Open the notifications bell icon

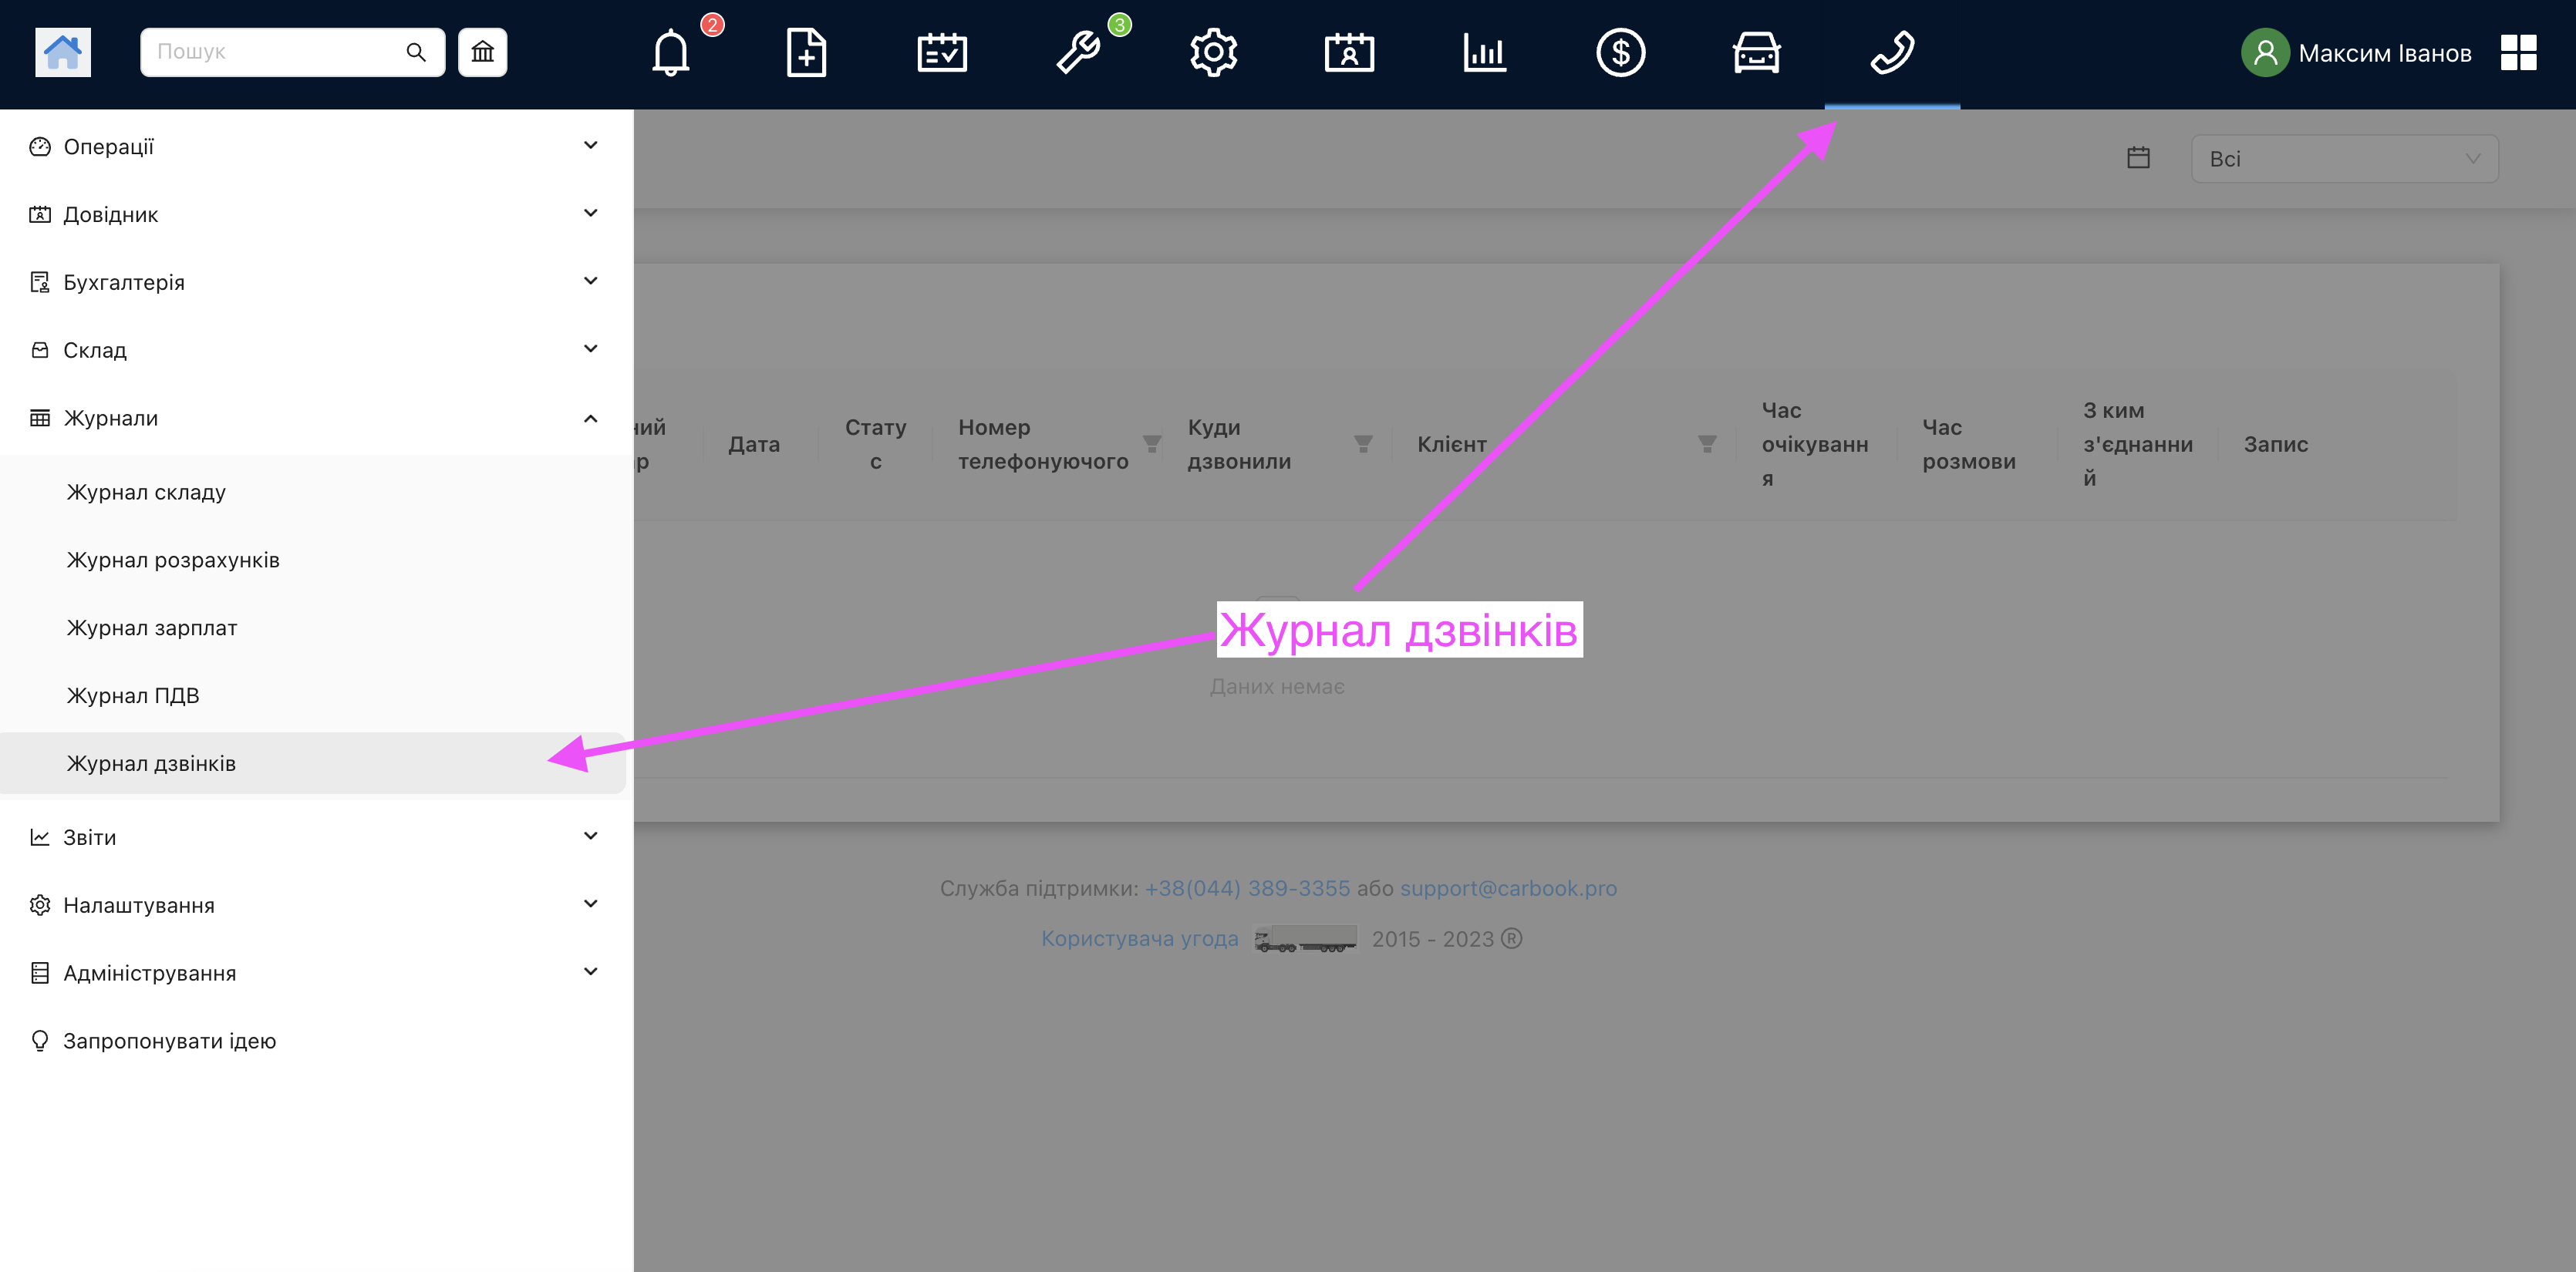coord(671,53)
